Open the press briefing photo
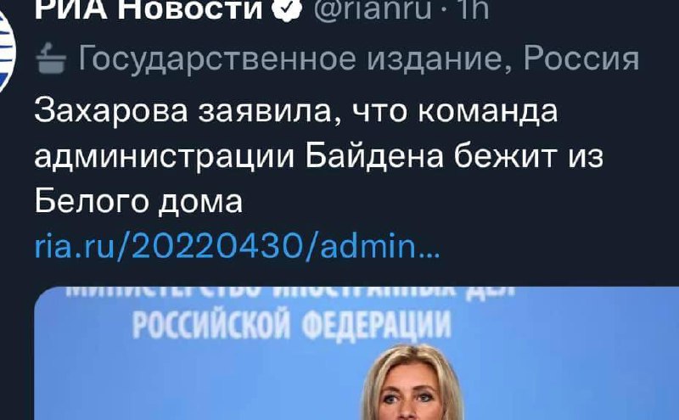 (356, 353)
